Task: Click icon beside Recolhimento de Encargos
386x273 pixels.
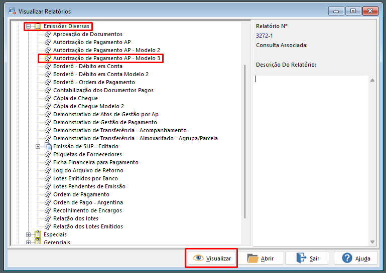Action: (x=48, y=210)
